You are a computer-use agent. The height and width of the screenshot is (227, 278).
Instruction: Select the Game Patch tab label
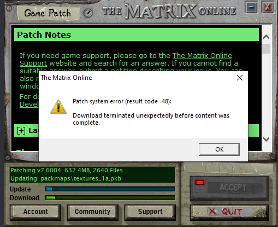48,13
